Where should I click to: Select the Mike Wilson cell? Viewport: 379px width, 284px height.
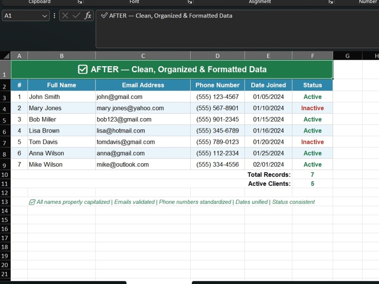pos(62,164)
